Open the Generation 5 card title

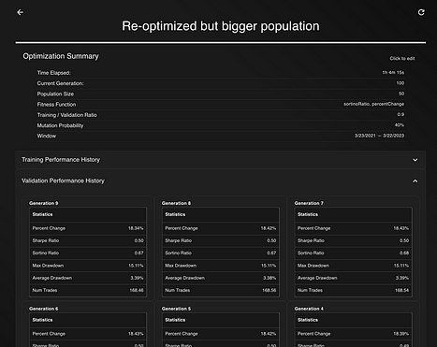tap(176, 309)
